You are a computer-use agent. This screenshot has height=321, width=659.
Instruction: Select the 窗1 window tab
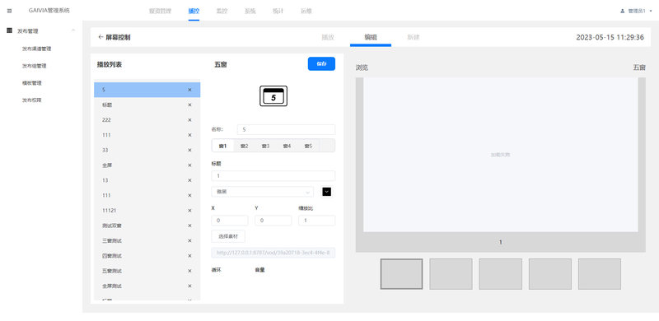(222, 146)
